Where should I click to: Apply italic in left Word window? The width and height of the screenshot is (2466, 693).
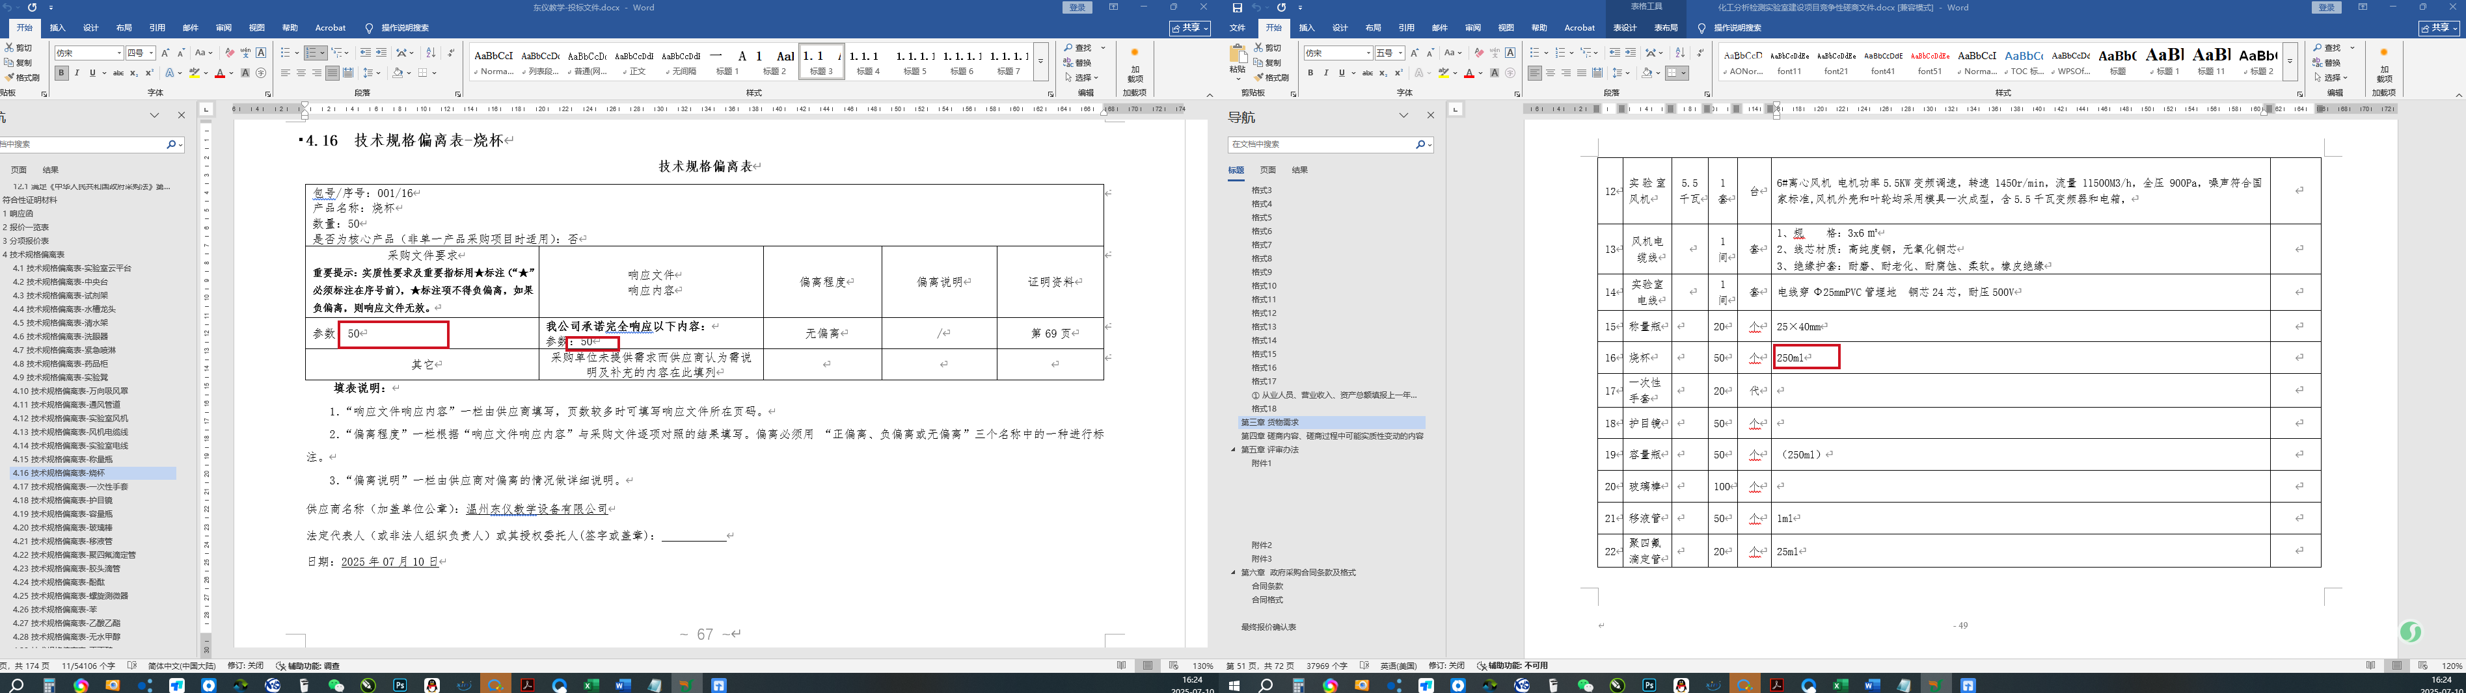77,73
